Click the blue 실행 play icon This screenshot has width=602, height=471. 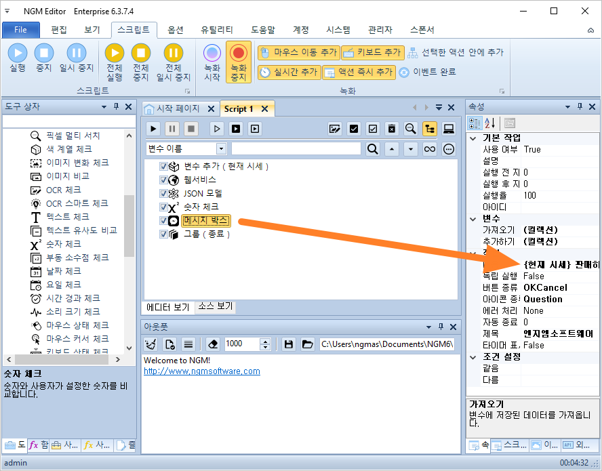coord(18,53)
